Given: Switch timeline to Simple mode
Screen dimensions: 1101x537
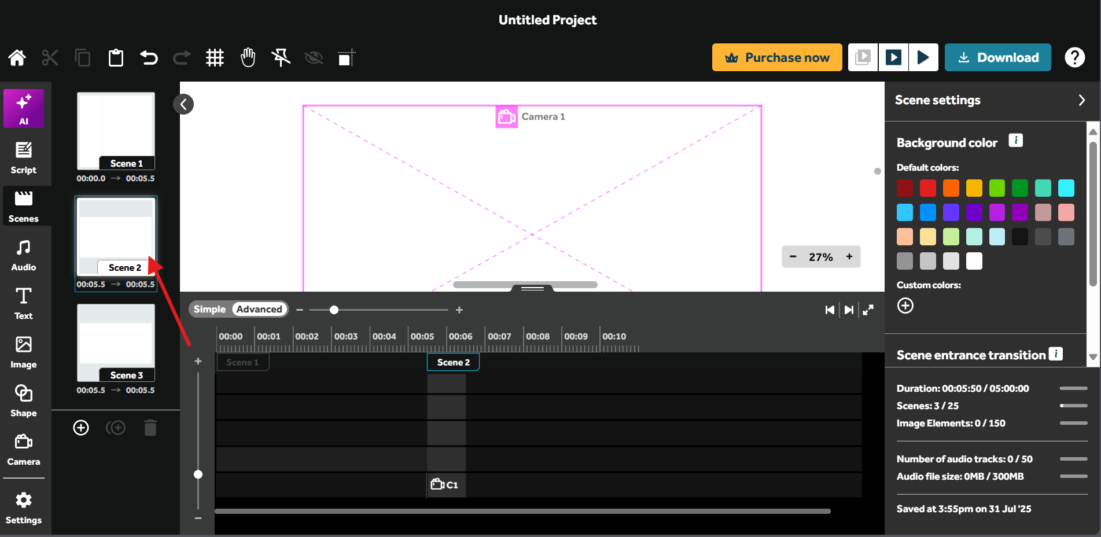Looking at the screenshot, I should [x=209, y=309].
